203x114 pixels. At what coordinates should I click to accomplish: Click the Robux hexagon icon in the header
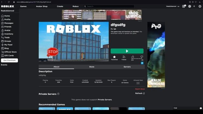190,6
